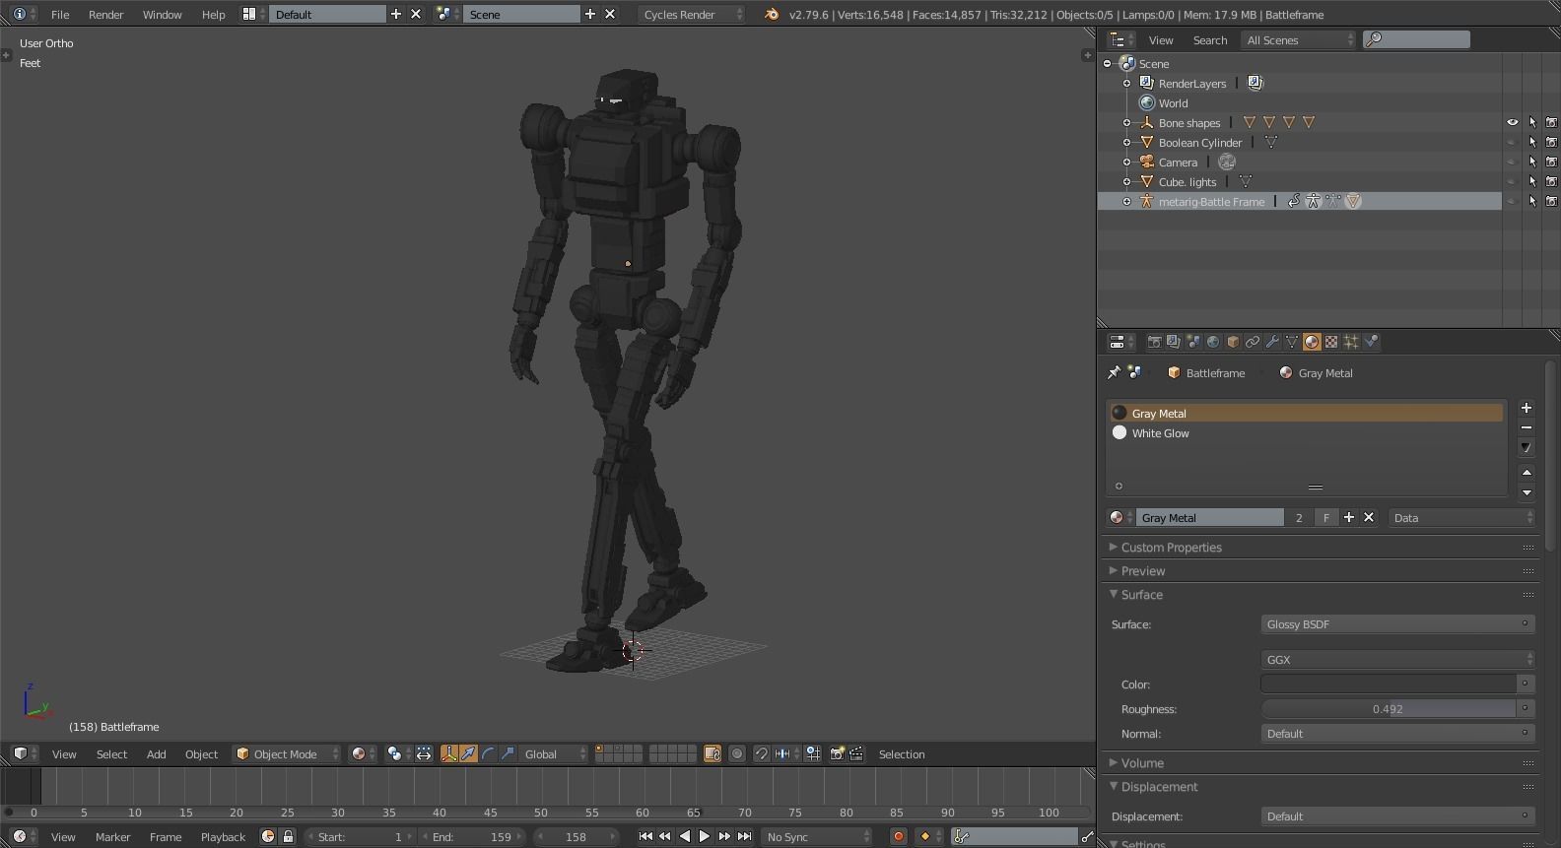1561x848 pixels.
Task: Open the Cycles Render engine dropdown
Action: (x=692, y=15)
